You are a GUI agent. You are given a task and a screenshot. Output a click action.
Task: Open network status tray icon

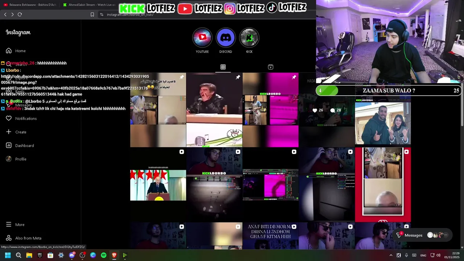pyautogui.click(x=432, y=255)
